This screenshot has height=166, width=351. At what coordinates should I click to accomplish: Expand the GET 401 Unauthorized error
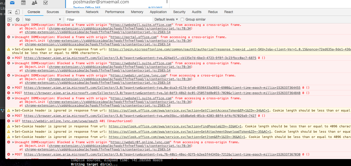coord(13,121)
